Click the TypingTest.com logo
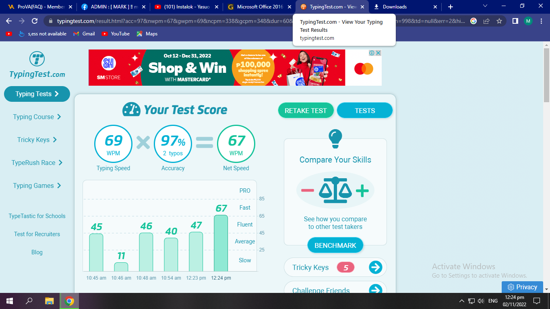The image size is (550, 309). pyautogui.click(x=37, y=64)
